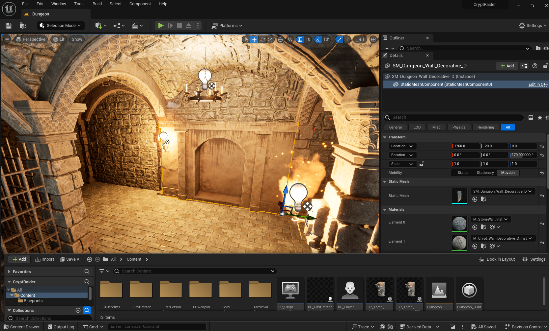Set mobility to Stationary

click(x=485, y=173)
